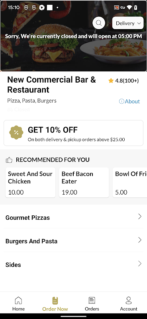Tap the percent discount badge icon

pos(16,132)
